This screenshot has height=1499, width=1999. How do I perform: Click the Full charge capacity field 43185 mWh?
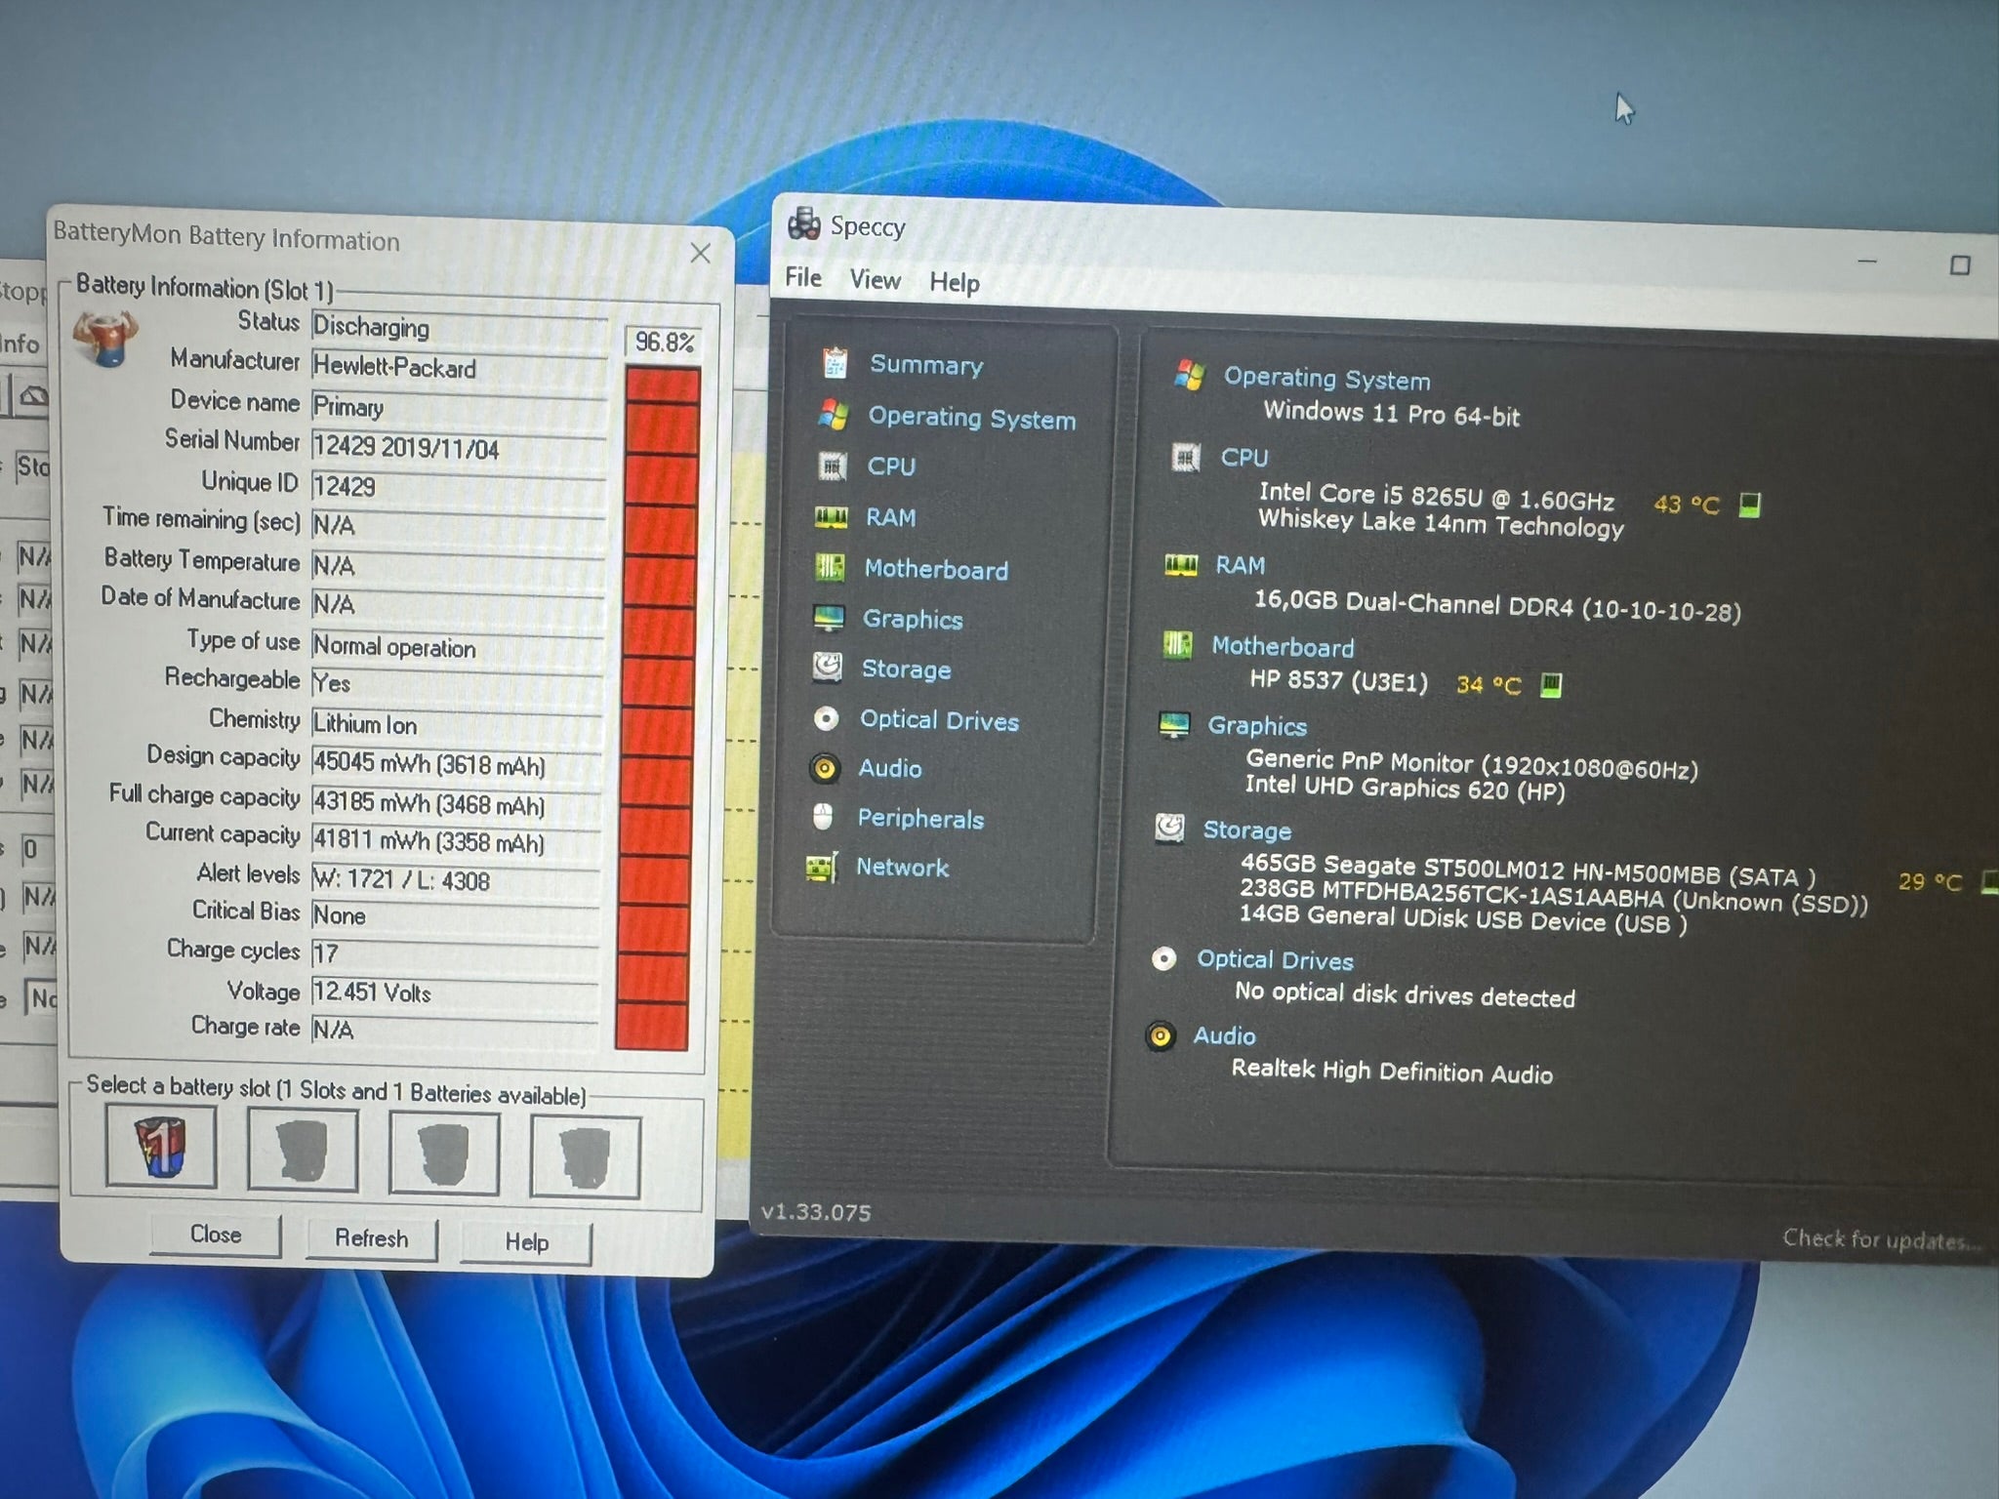tap(456, 803)
